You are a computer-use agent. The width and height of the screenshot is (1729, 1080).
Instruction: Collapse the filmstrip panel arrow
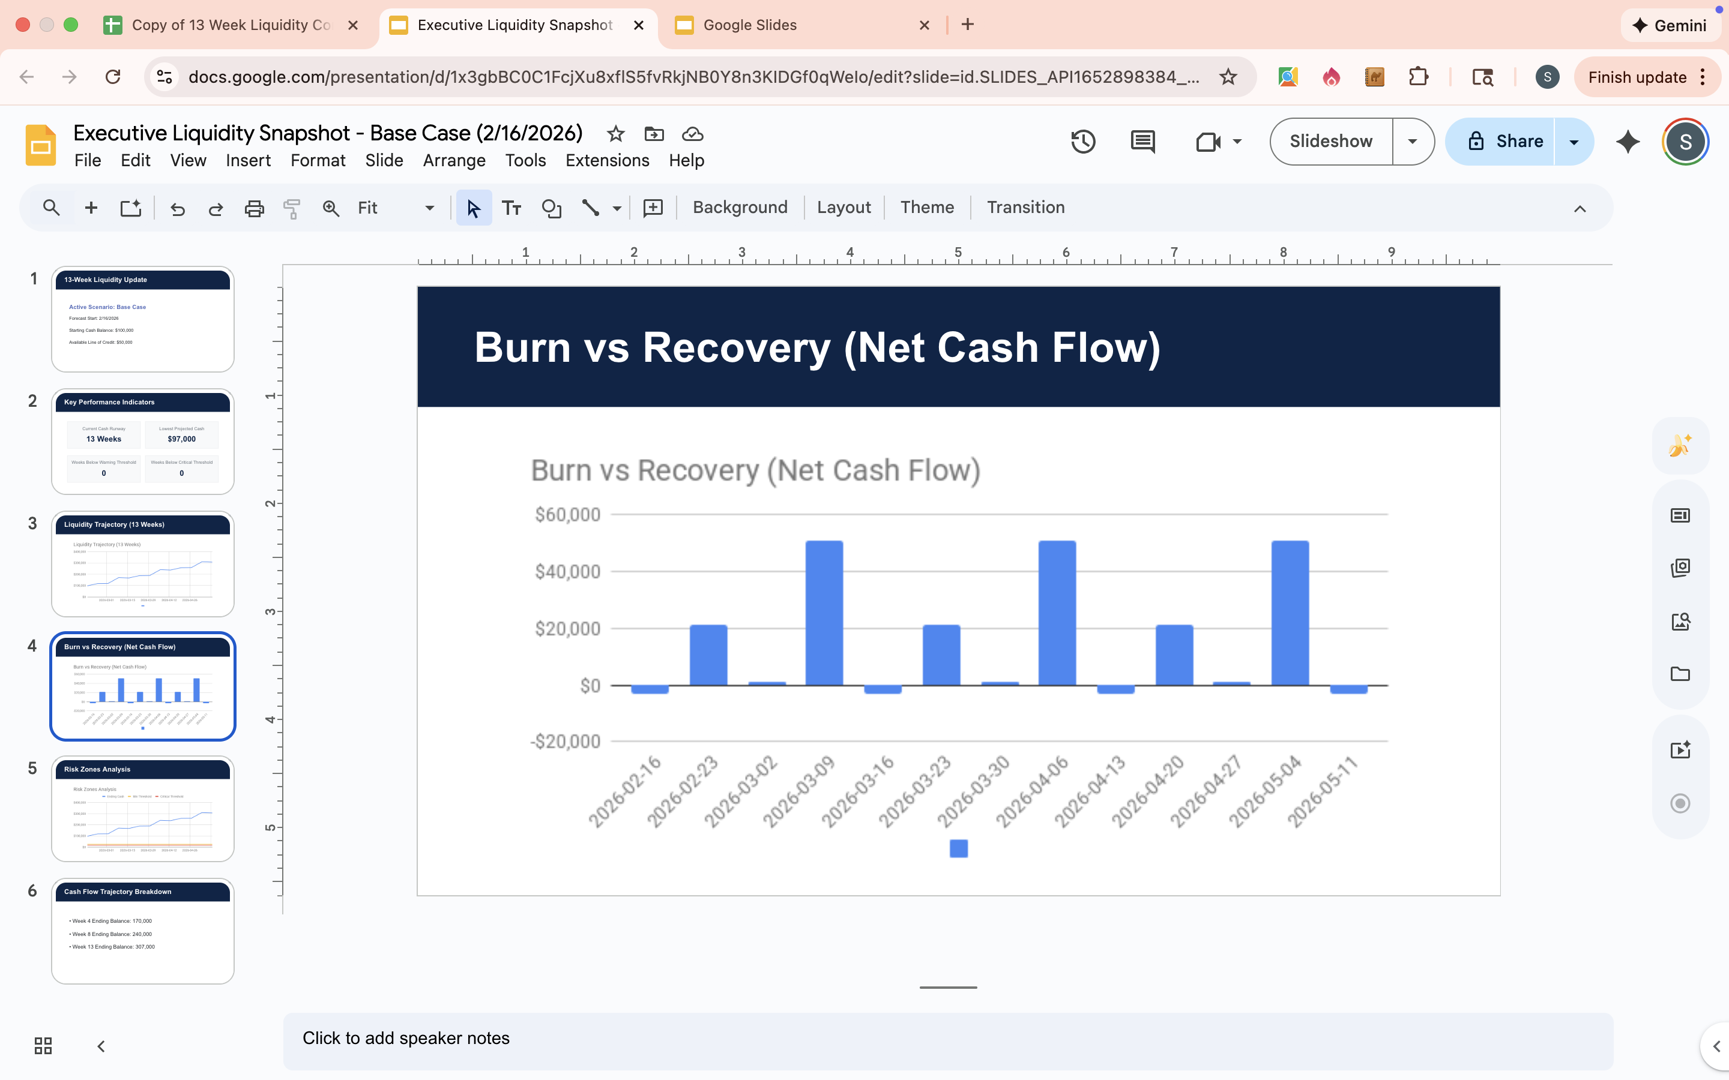(x=101, y=1046)
